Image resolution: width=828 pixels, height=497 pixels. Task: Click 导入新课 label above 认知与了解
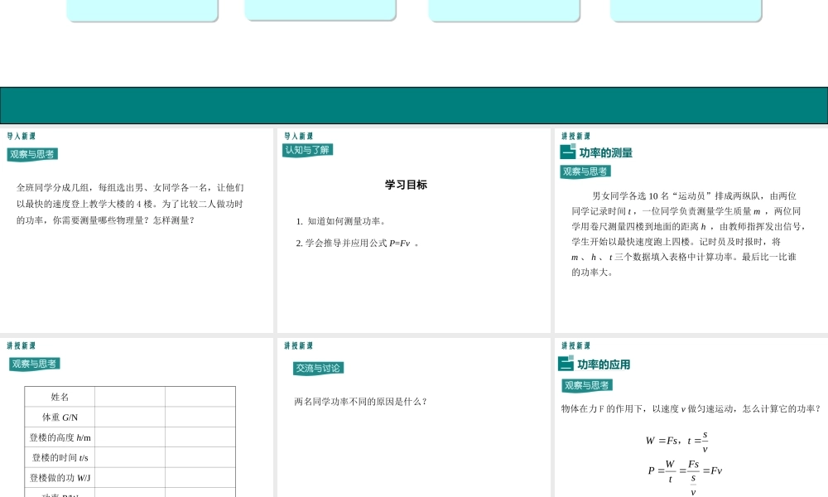click(x=298, y=136)
